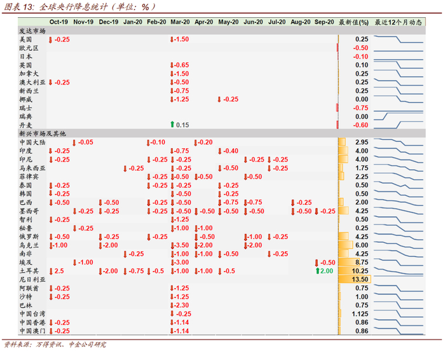
Task: Click the -3.00 value in 埃及 row
Action: click(x=180, y=262)
